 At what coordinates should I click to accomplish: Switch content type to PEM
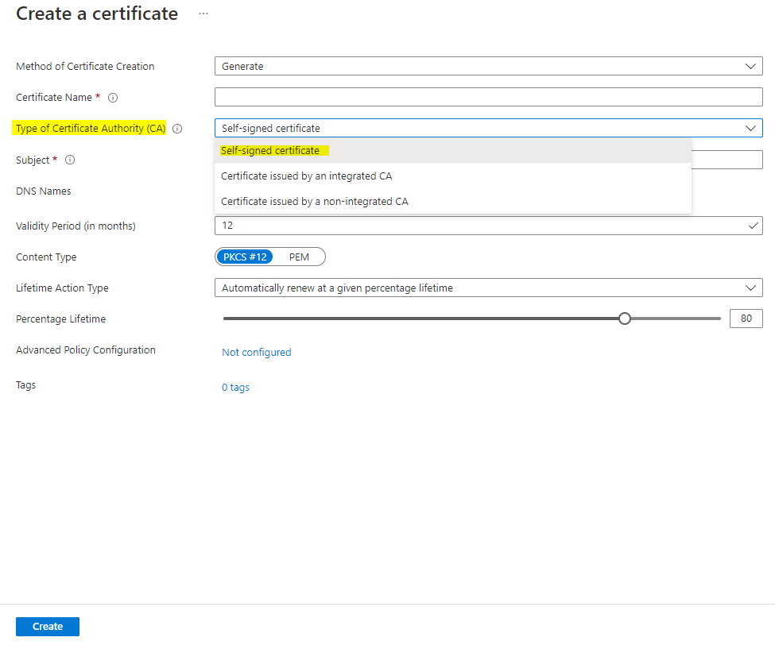click(299, 257)
